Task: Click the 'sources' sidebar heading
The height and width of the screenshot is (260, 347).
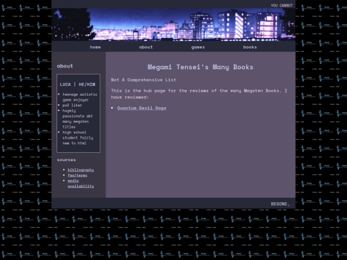Action: point(66,160)
